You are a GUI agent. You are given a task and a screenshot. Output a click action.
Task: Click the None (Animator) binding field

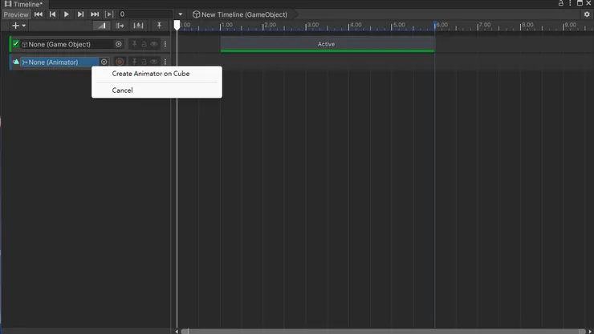point(60,62)
